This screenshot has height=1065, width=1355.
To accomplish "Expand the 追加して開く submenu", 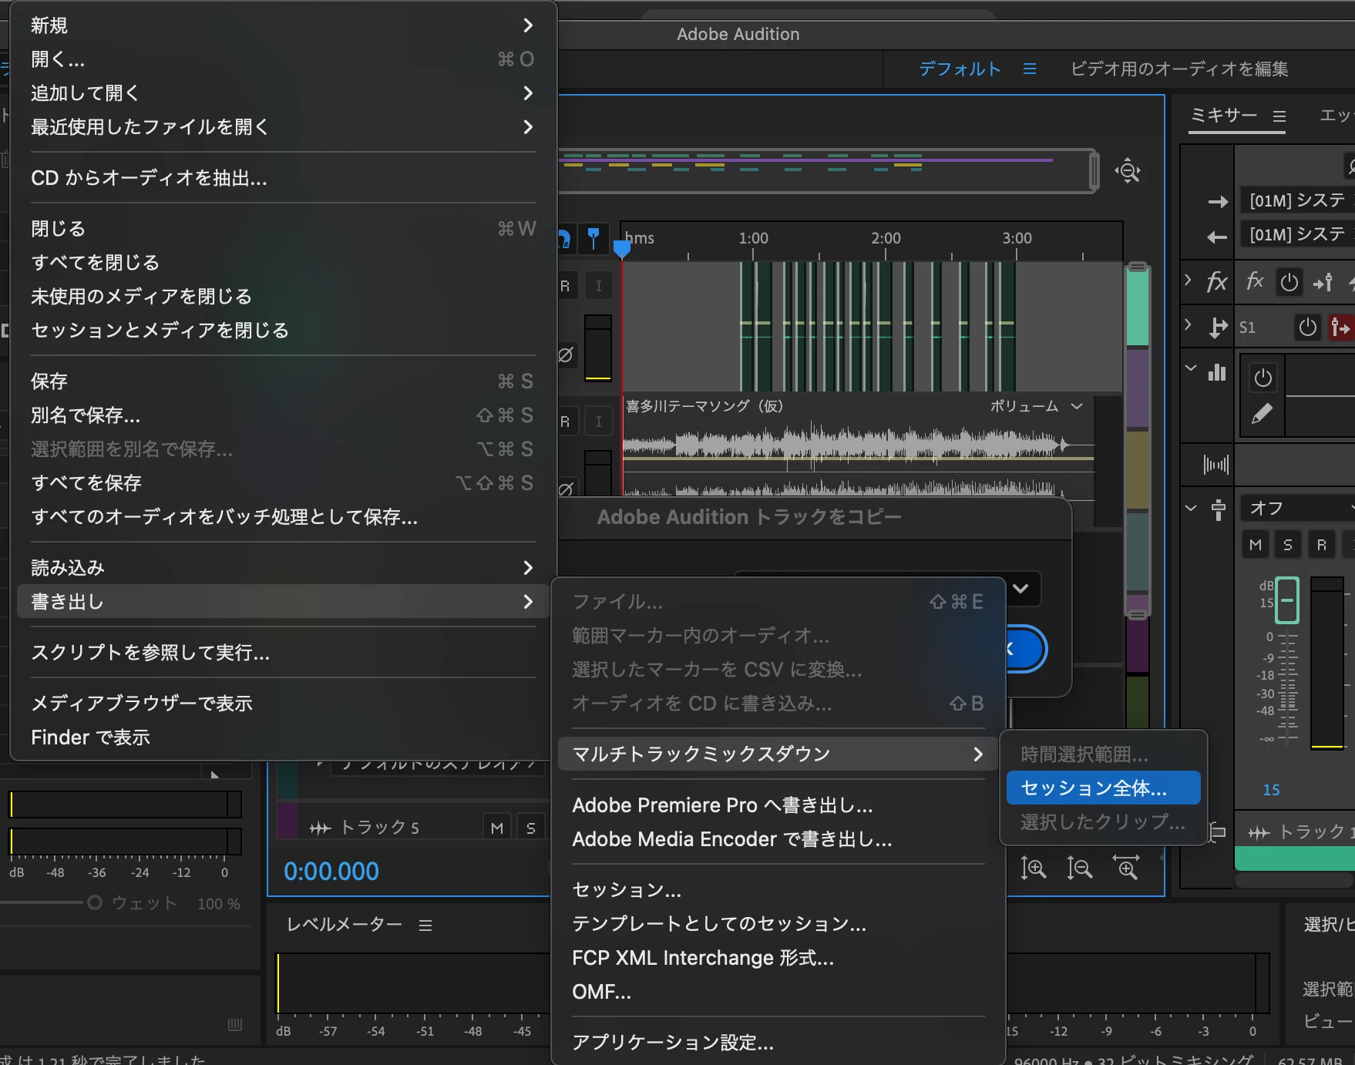I will [x=283, y=93].
